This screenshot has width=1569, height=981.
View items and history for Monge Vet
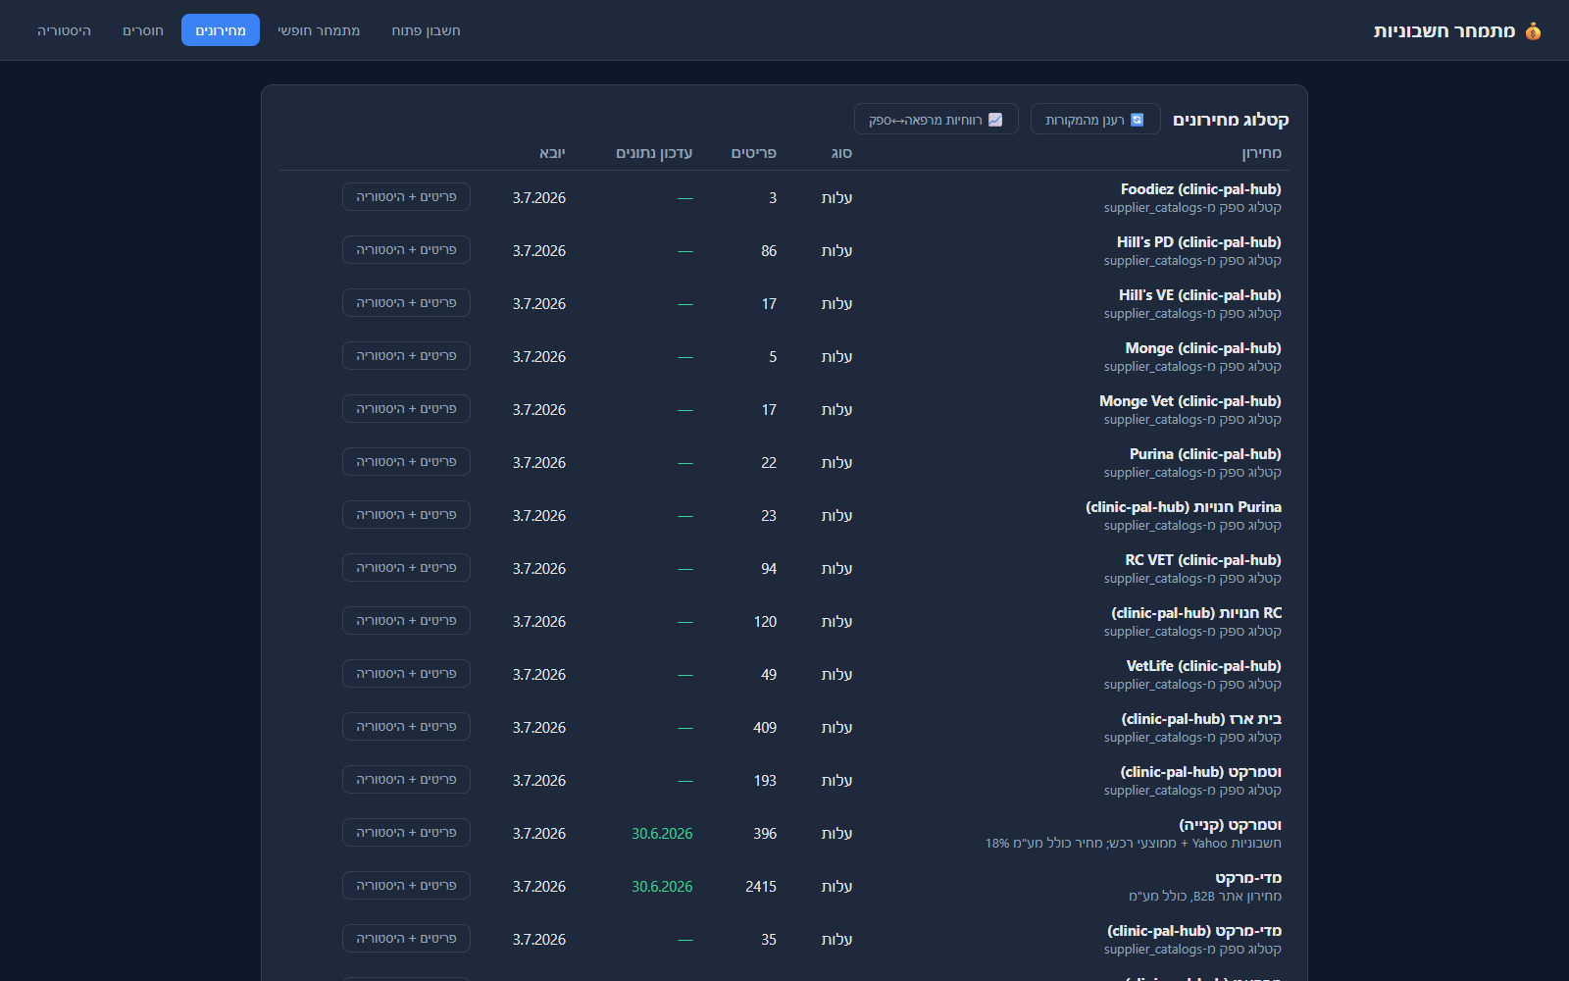(406, 409)
